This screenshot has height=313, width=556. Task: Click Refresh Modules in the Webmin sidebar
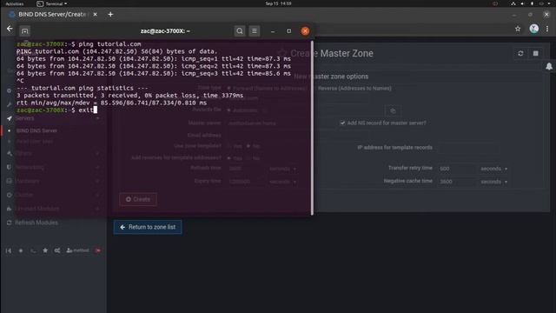point(36,223)
